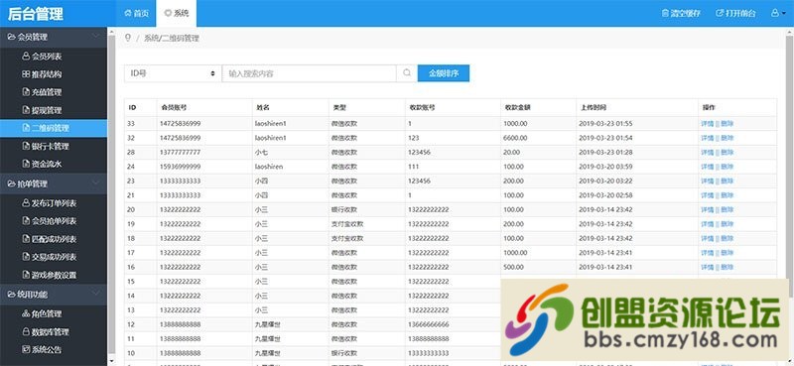794x366 pixels.
Task: Click the document icon next to 充值管理
Action: [27, 92]
